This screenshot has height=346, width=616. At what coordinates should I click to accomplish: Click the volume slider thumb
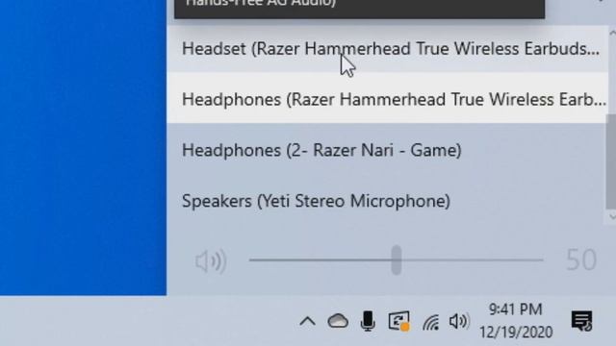[x=397, y=260]
